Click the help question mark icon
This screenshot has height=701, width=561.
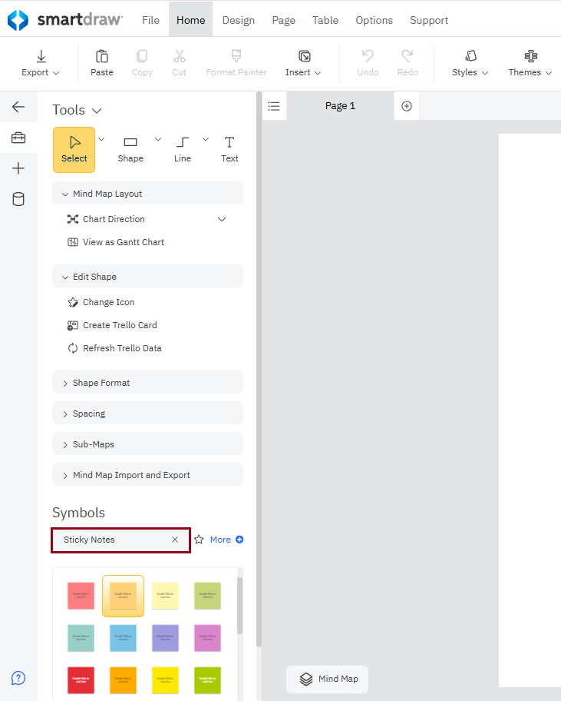pos(18,677)
